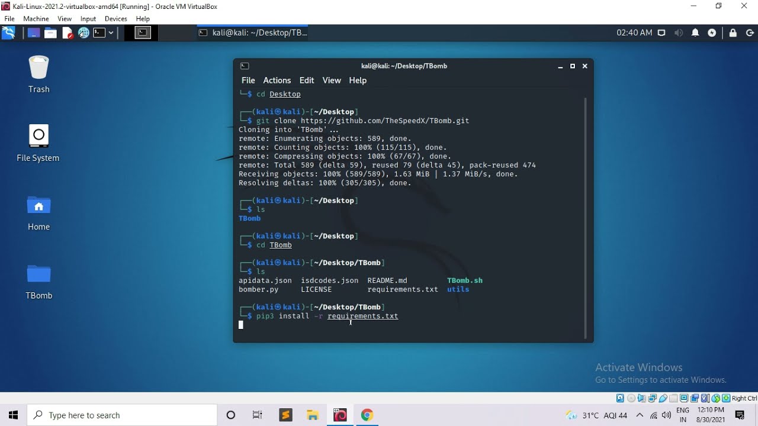Open the Windows Start button
This screenshot has width=758, height=426.
coord(14,415)
